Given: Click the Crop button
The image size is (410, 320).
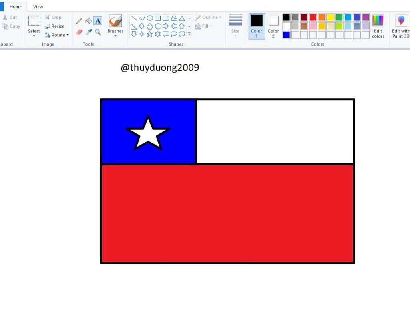Looking at the screenshot, I should (x=53, y=18).
